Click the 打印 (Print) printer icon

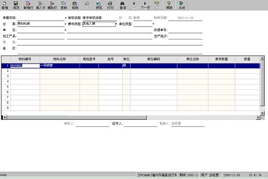pyautogui.click(x=110, y=5)
